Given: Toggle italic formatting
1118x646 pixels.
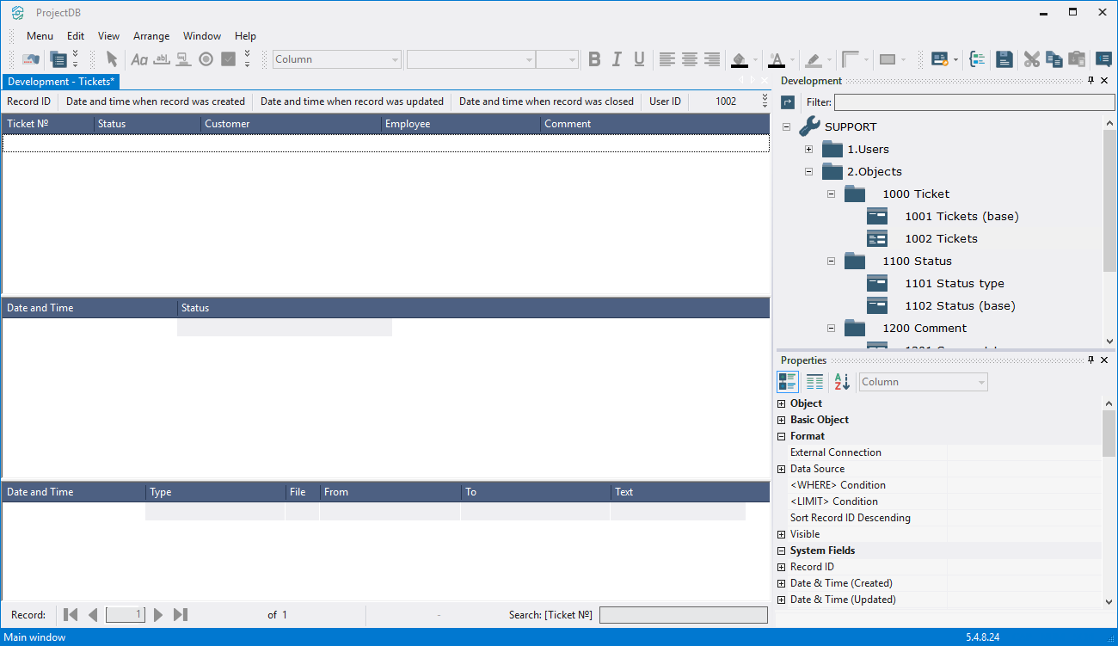Looking at the screenshot, I should 617,59.
